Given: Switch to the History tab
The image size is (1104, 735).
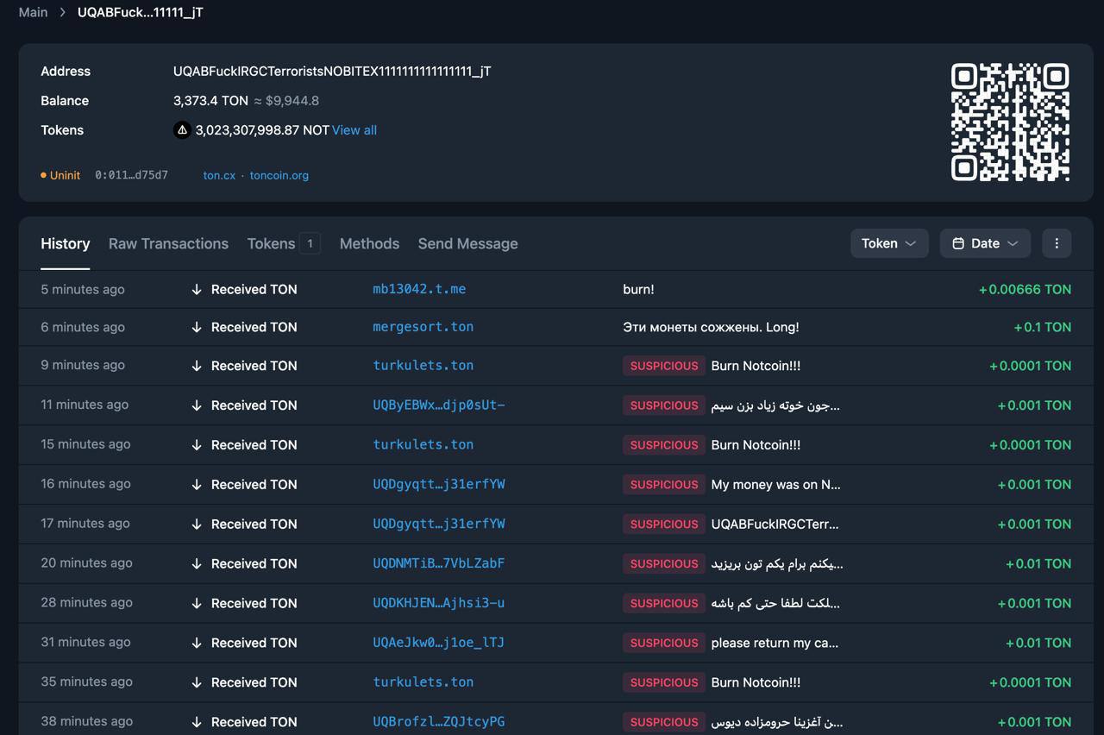Looking at the screenshot, I should [66, 243].
